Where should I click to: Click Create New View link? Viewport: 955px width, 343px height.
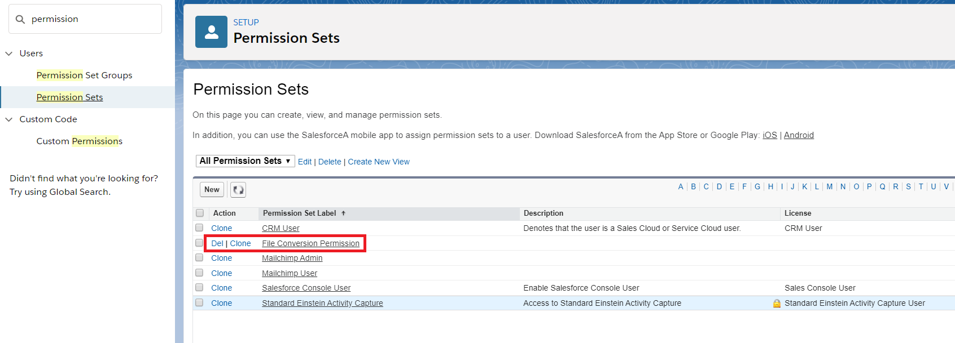coord(378,162)
